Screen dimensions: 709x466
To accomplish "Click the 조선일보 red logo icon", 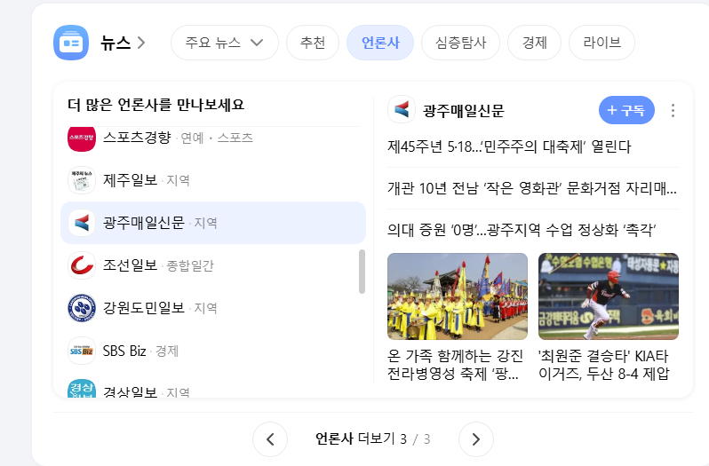I will [82, 265].
